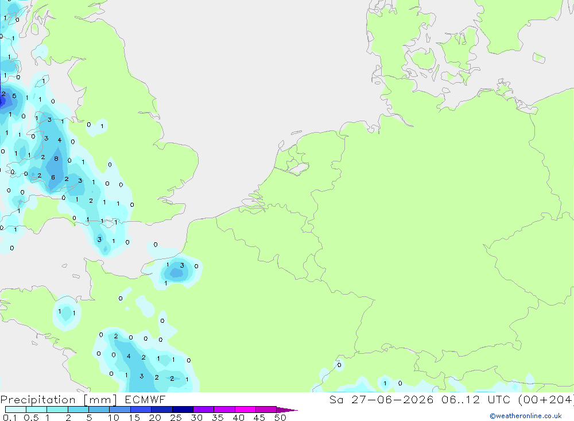574x421 pixels.
Task: Click the 1–2 mm legend color swatch
Action: [57, 410]
